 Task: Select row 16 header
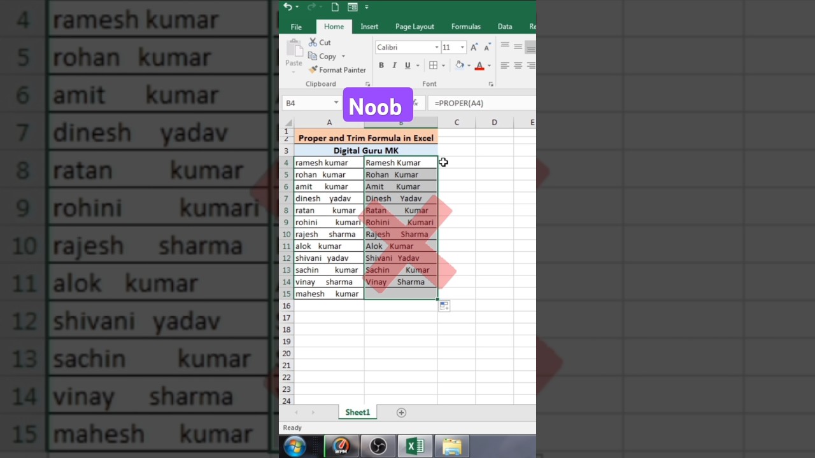pos(287,306)
